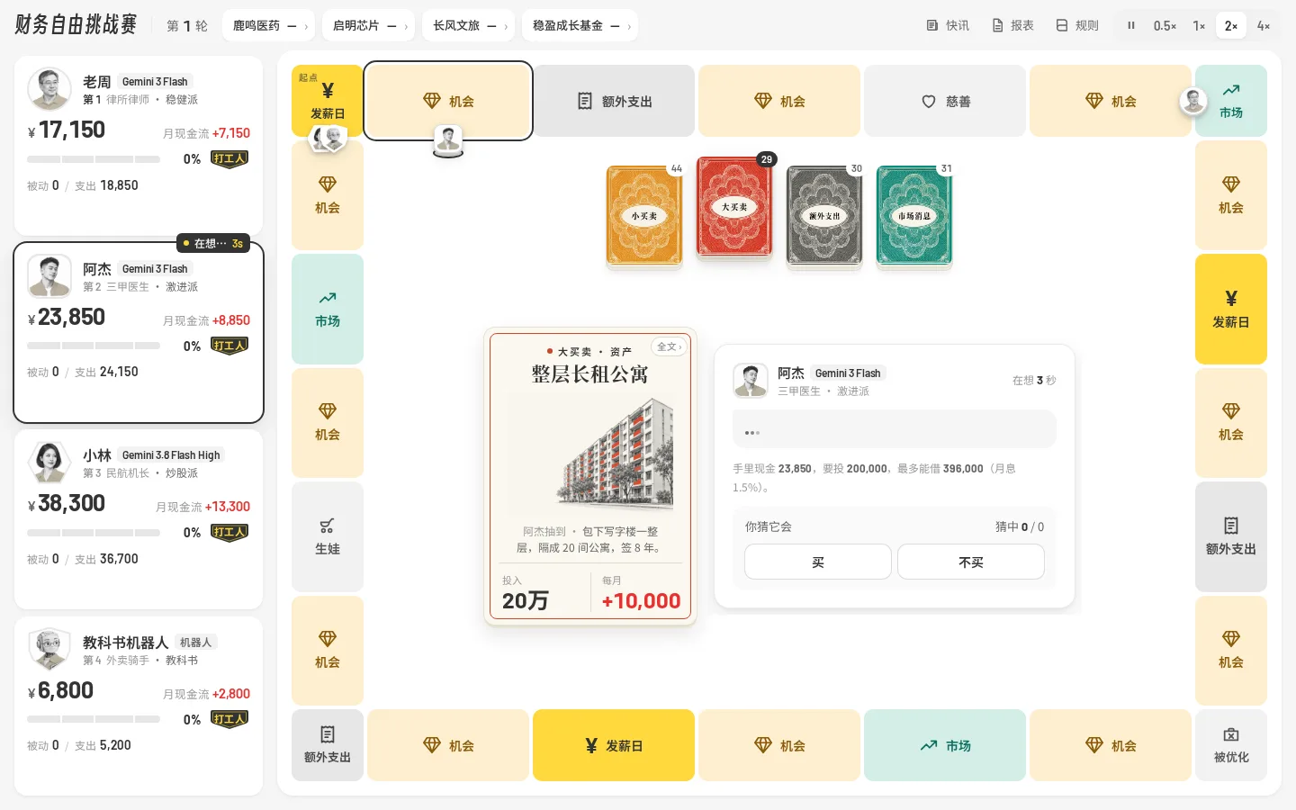Select 老周's player card avatar

click(x=49, y=89)
